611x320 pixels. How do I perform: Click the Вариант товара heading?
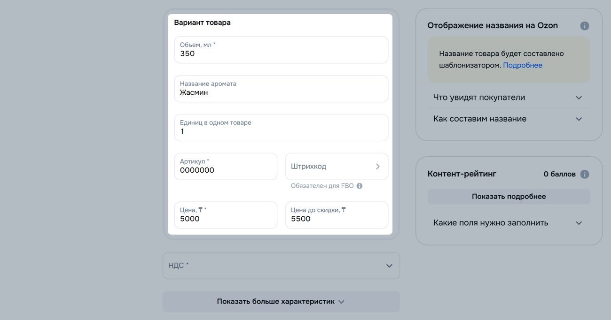coord(202,23)
